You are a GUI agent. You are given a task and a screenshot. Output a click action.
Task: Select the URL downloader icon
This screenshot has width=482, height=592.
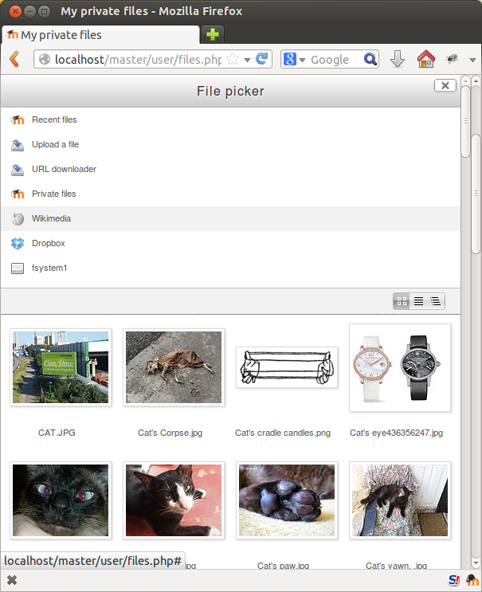(18, 170)
